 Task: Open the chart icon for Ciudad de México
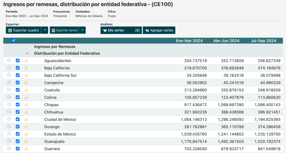tap(26, 119)
